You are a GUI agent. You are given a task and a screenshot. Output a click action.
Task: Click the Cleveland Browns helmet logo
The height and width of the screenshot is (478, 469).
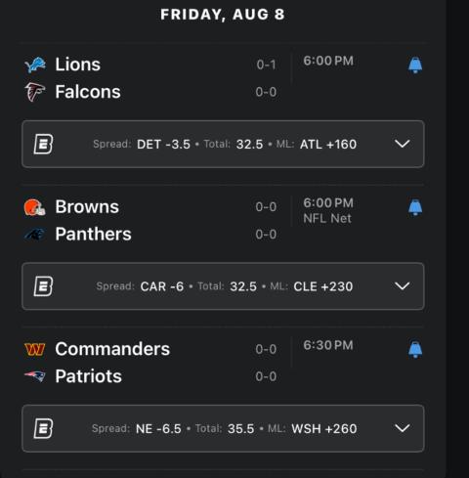35,207
